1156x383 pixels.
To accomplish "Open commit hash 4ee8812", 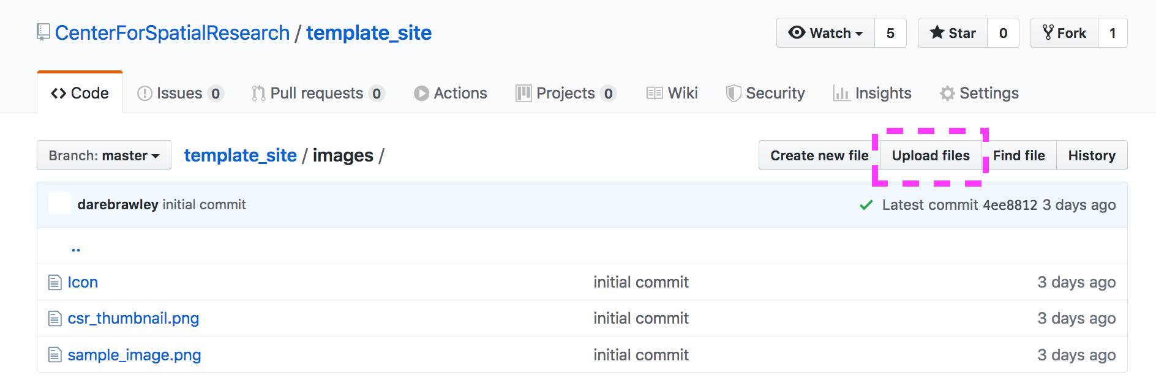I will coord(1010,205).
